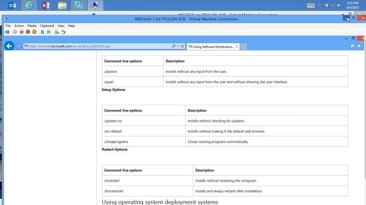Viewport: 366px width, 205px height.
Task: Open the Help menu
Action: pos(71,26)
